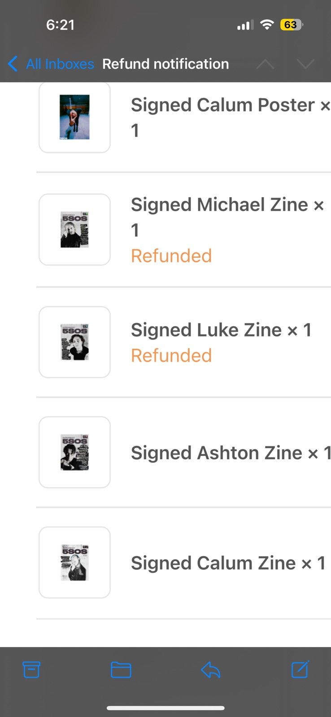This screenshot has height=717, width=331.
Task: Tap the Reply arrow icon
Action: [210, 670]
